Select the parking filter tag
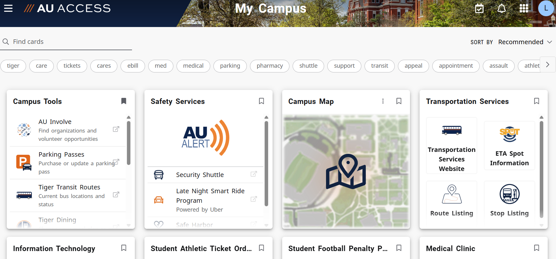556x259 pixels. click(230, 66)
